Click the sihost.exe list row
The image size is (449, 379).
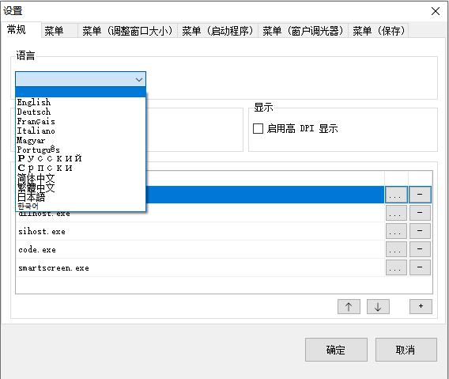click(200, 231)
